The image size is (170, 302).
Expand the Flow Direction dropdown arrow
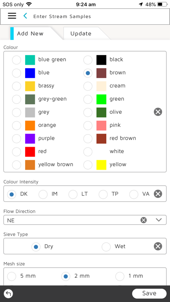tap(159, 220)
